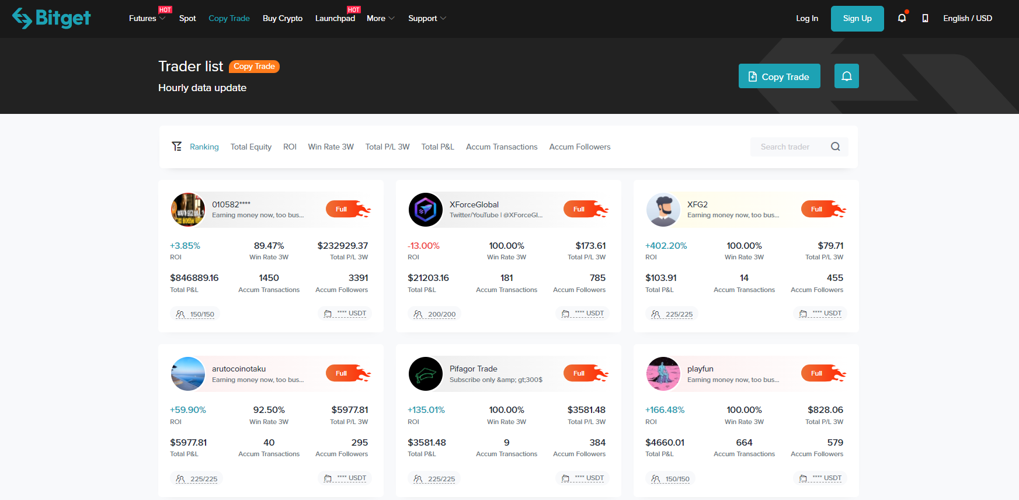
Task: Open Copy Trade in top navigation
Action: [229, 18]
